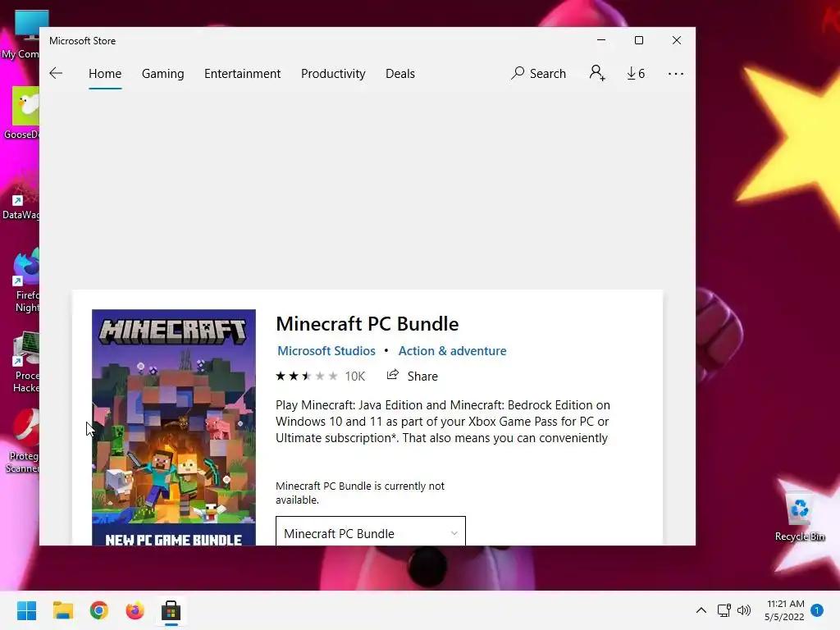
Task: Click the Minecraft PC Bundle title
Action: coord(367,323)
